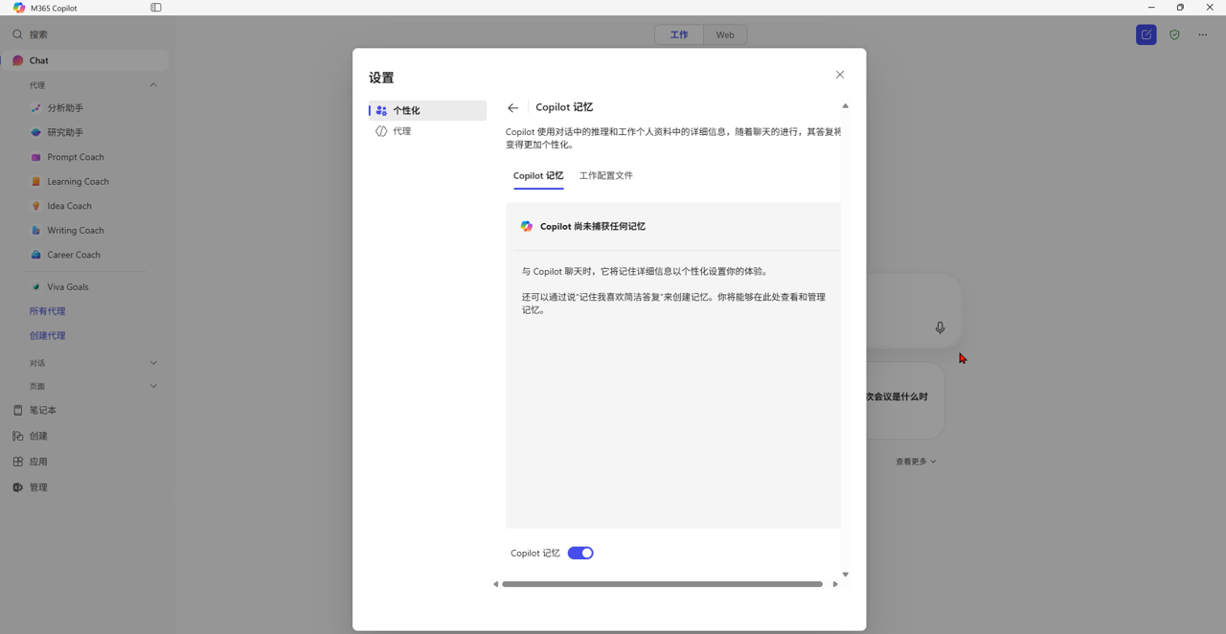Expand the 页面 section

153,386
